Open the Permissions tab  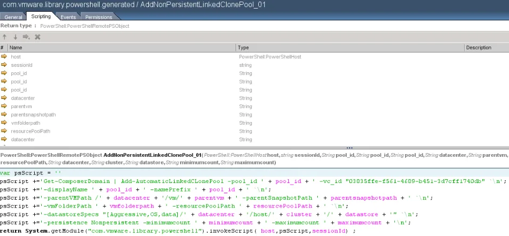(x=99, y=17)
